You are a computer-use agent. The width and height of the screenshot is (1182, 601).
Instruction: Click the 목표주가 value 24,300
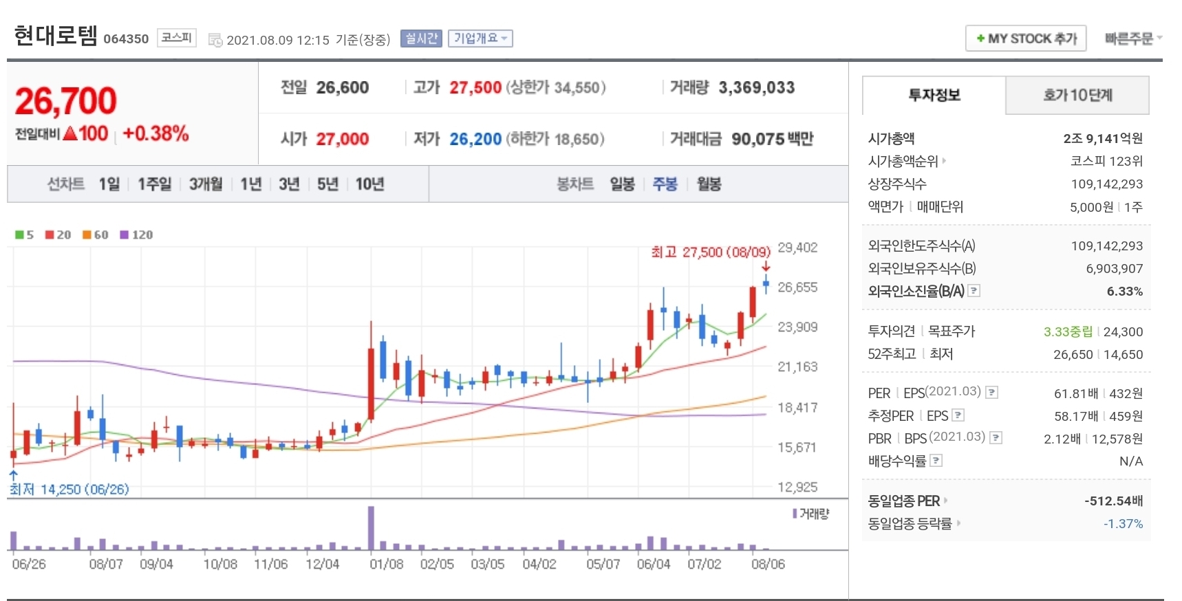tap(1123, 331)
